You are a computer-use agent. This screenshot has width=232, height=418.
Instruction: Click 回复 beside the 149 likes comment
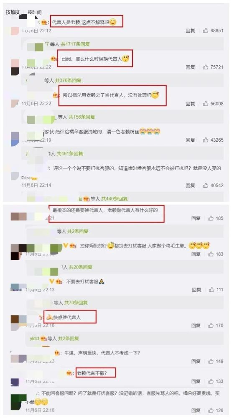tap(196, 362)
